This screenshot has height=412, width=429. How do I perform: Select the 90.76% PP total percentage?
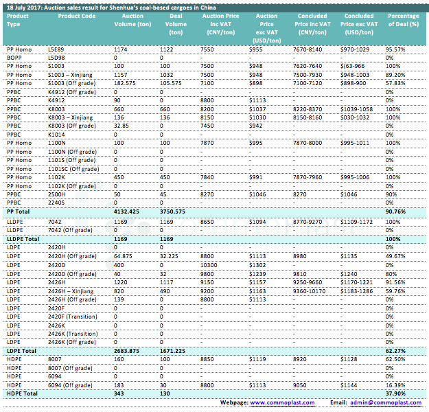pos(394,211)
